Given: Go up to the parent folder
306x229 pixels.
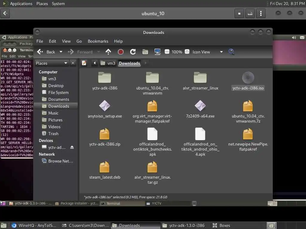Looking at the screenshot, I should (108, 52).
